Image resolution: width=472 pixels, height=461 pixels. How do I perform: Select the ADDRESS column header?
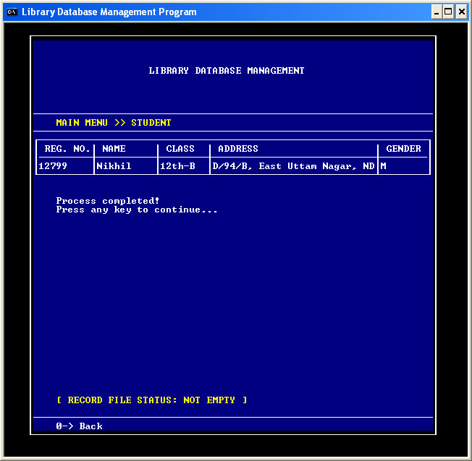[x=238, y=149]
